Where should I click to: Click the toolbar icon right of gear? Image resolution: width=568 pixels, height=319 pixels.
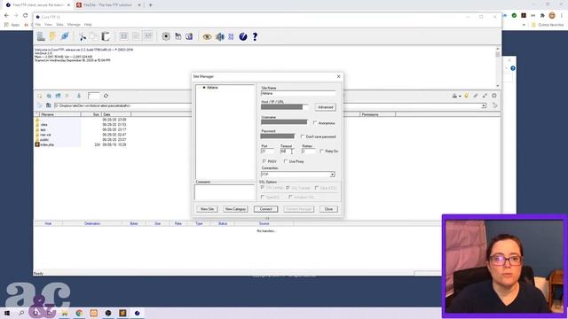(177, 36)
